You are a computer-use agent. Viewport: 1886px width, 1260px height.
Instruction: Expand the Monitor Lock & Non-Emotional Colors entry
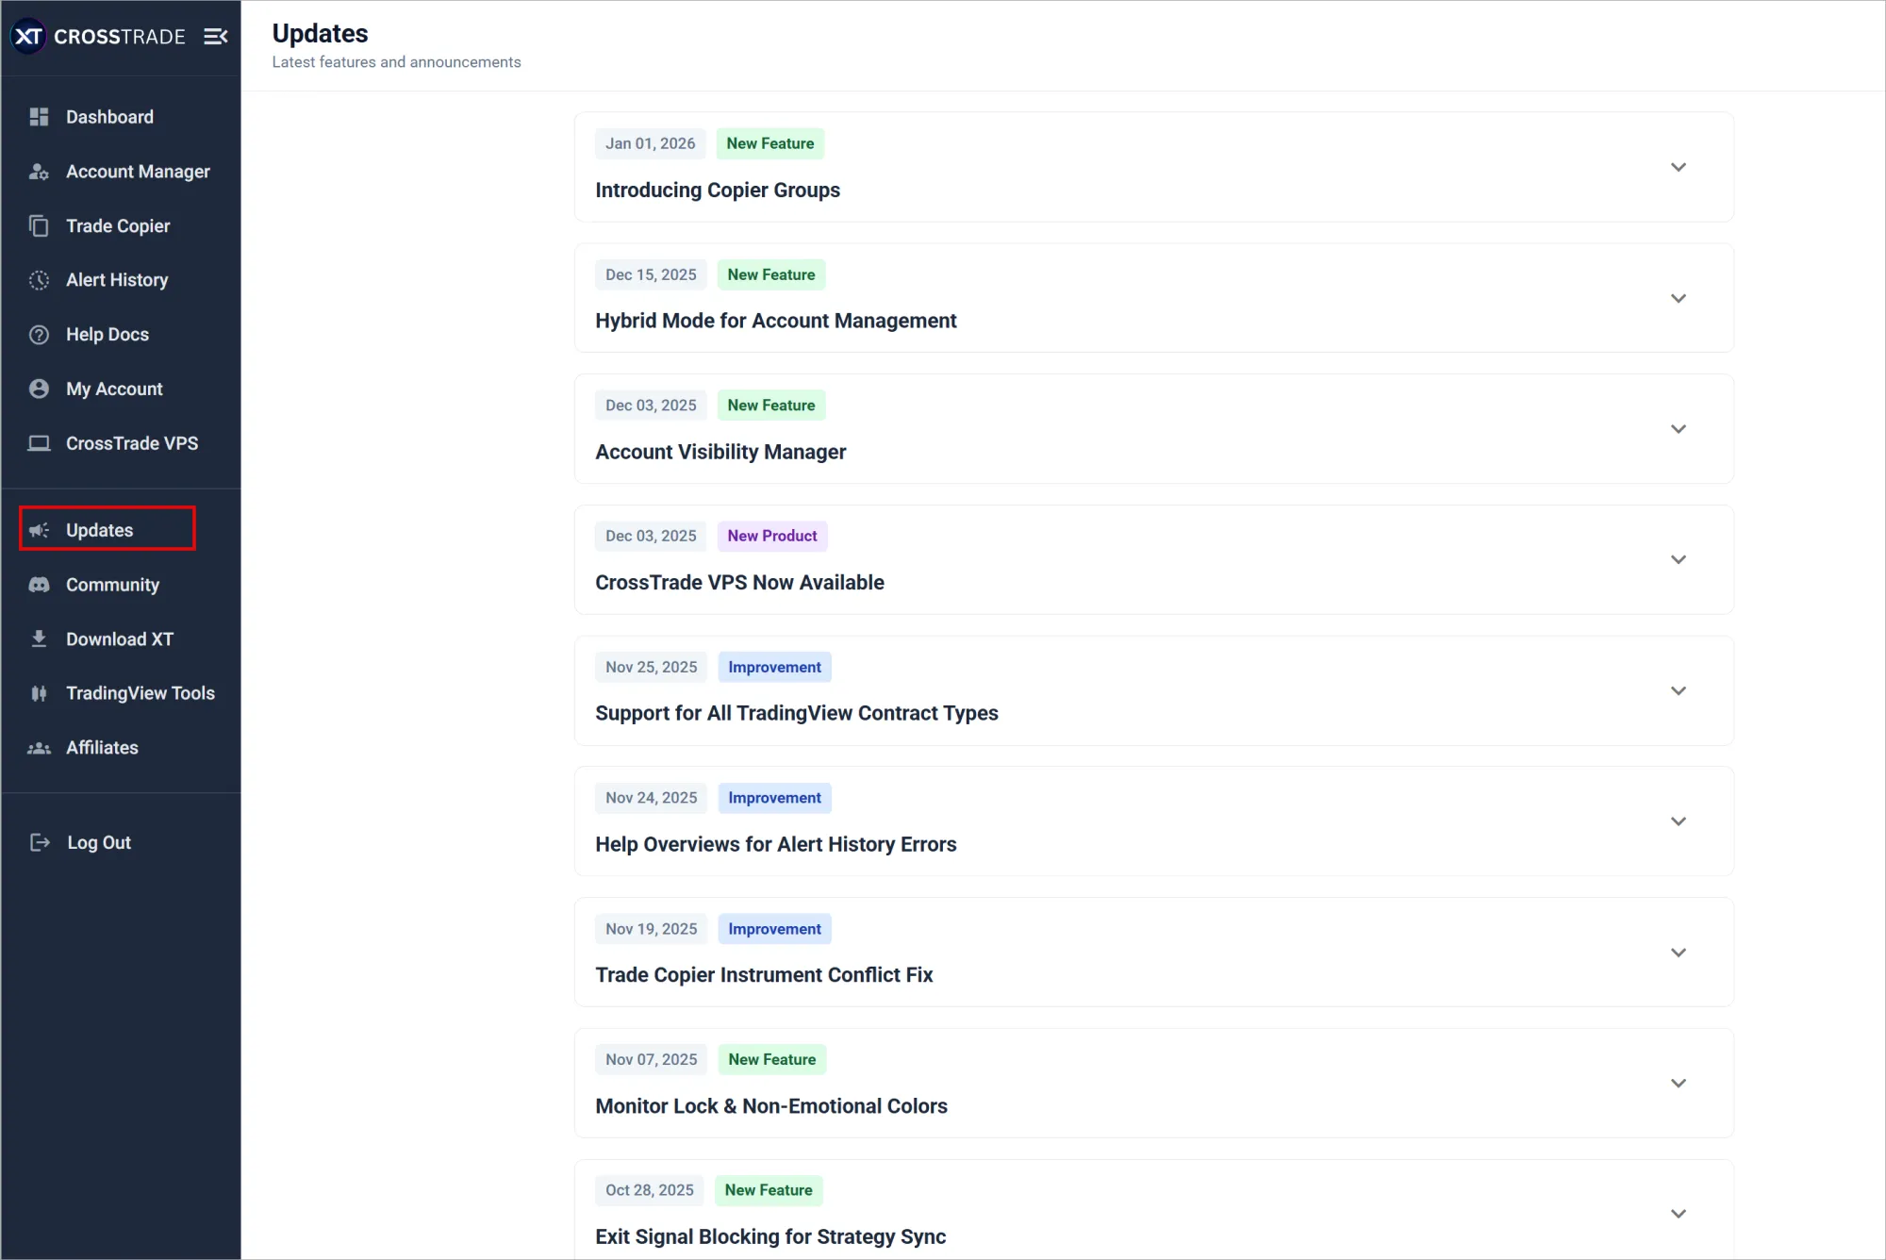point(1679,1084)
